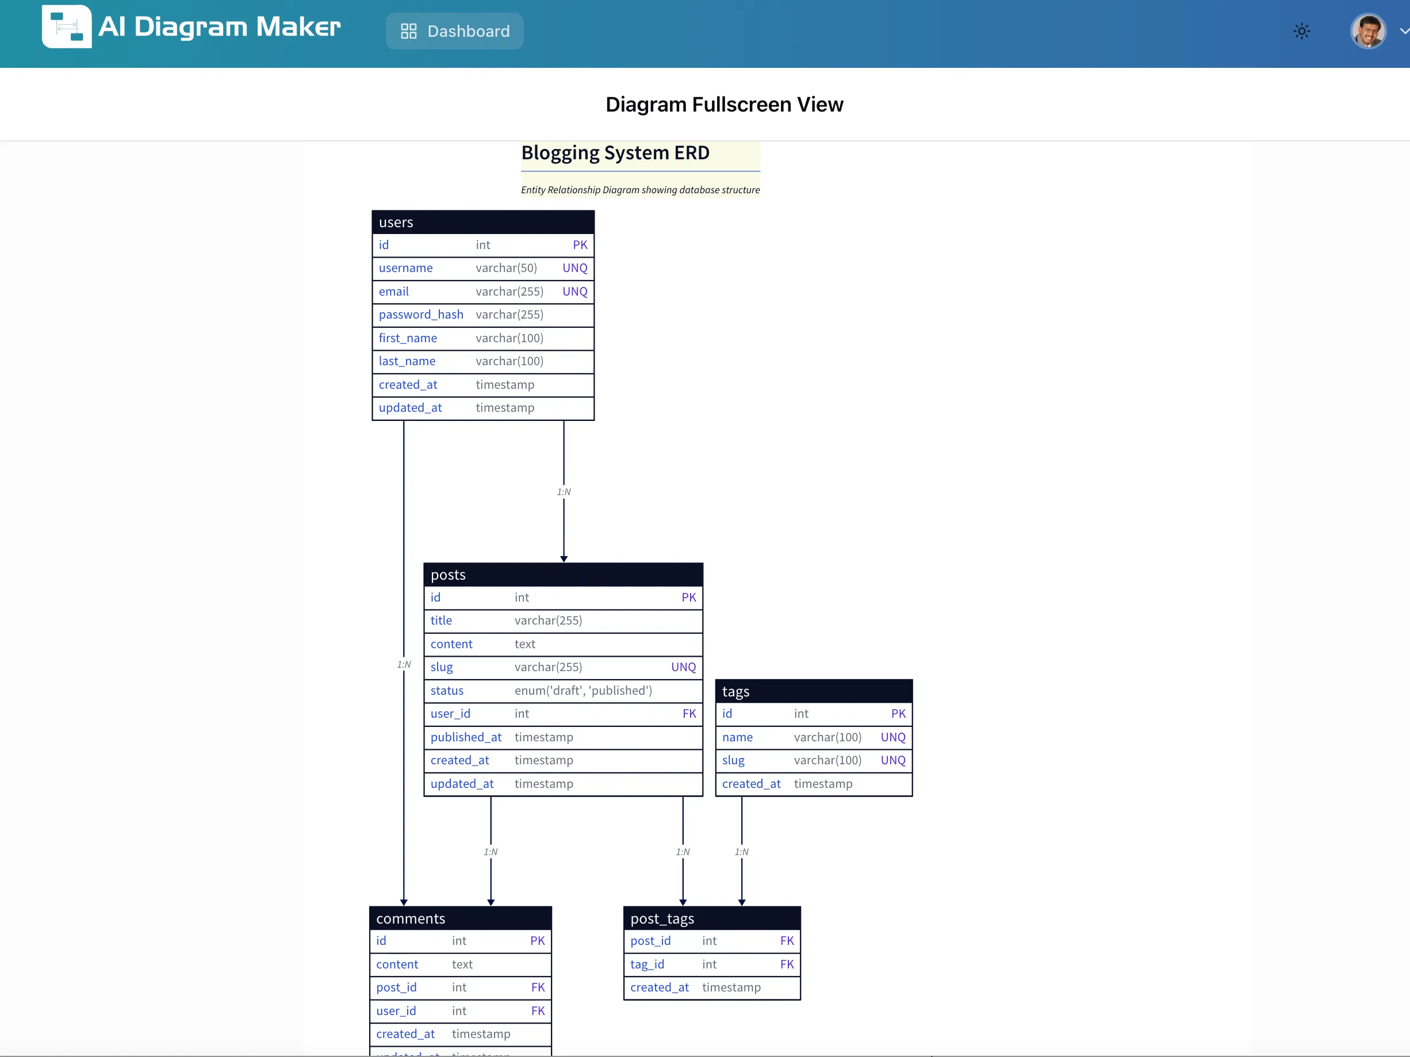Screen dimensions: 1410x1057
Task: Select the users table header
Action: 482,222
